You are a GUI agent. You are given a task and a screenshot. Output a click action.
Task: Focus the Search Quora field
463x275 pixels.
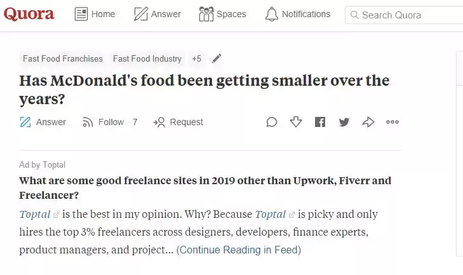pos(404,15)
